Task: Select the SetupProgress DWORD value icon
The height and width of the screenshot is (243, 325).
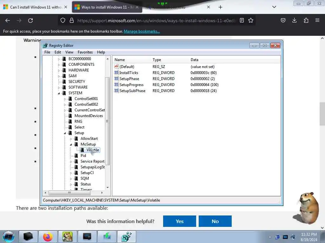Action: [116, 84]
